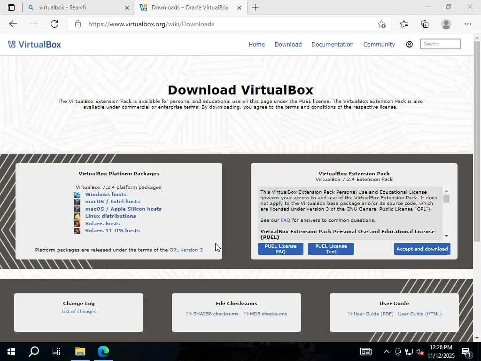Open User Guide (HTML) link
The image size is (481, 361).
pyautogui.click(x=420, y=314)
